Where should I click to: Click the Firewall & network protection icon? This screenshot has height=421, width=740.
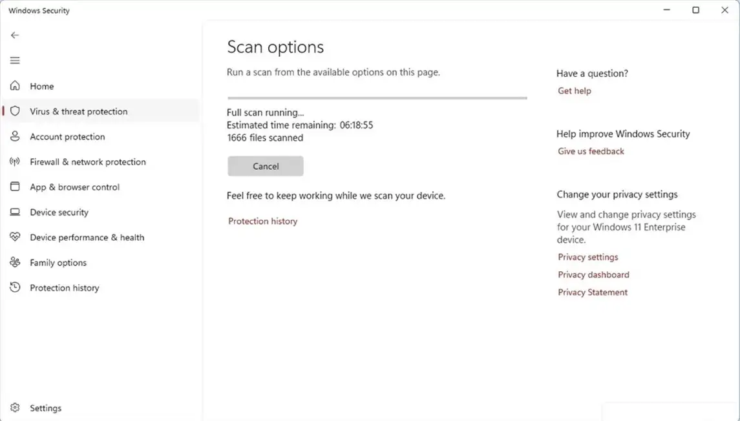(15, 161)
